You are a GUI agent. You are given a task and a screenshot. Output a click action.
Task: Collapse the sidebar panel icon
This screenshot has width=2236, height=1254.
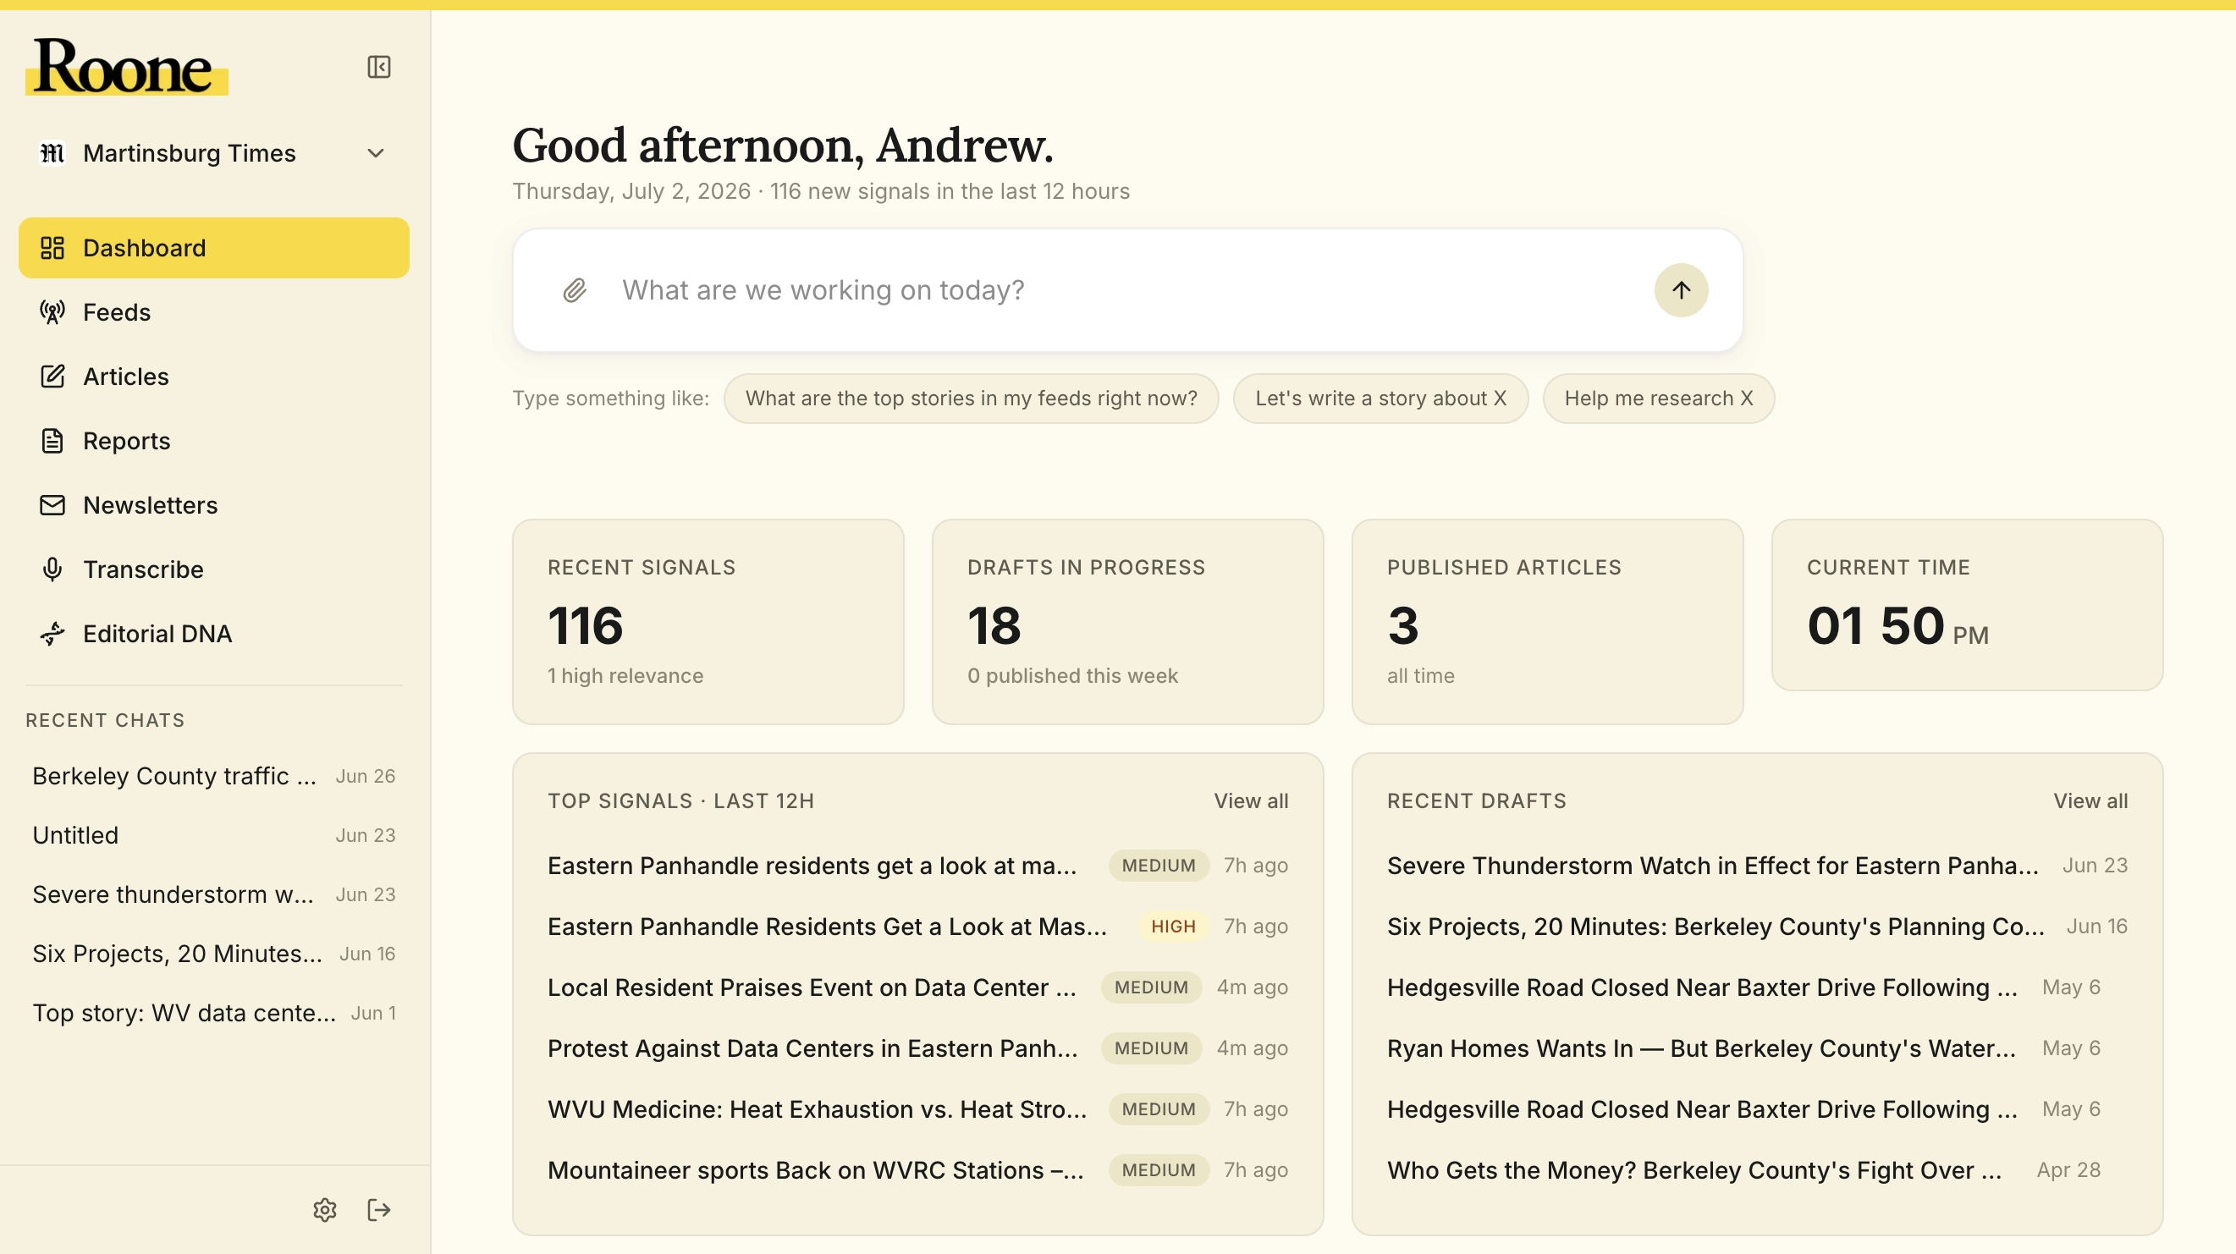tap(378, 67)
